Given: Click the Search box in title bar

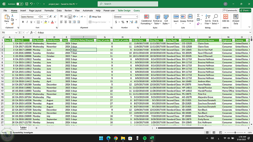Looking at the screenshot, I should 128,4.
